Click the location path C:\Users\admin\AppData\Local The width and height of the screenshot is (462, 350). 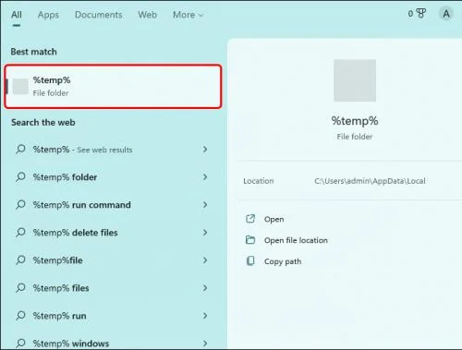pos(370,181)
